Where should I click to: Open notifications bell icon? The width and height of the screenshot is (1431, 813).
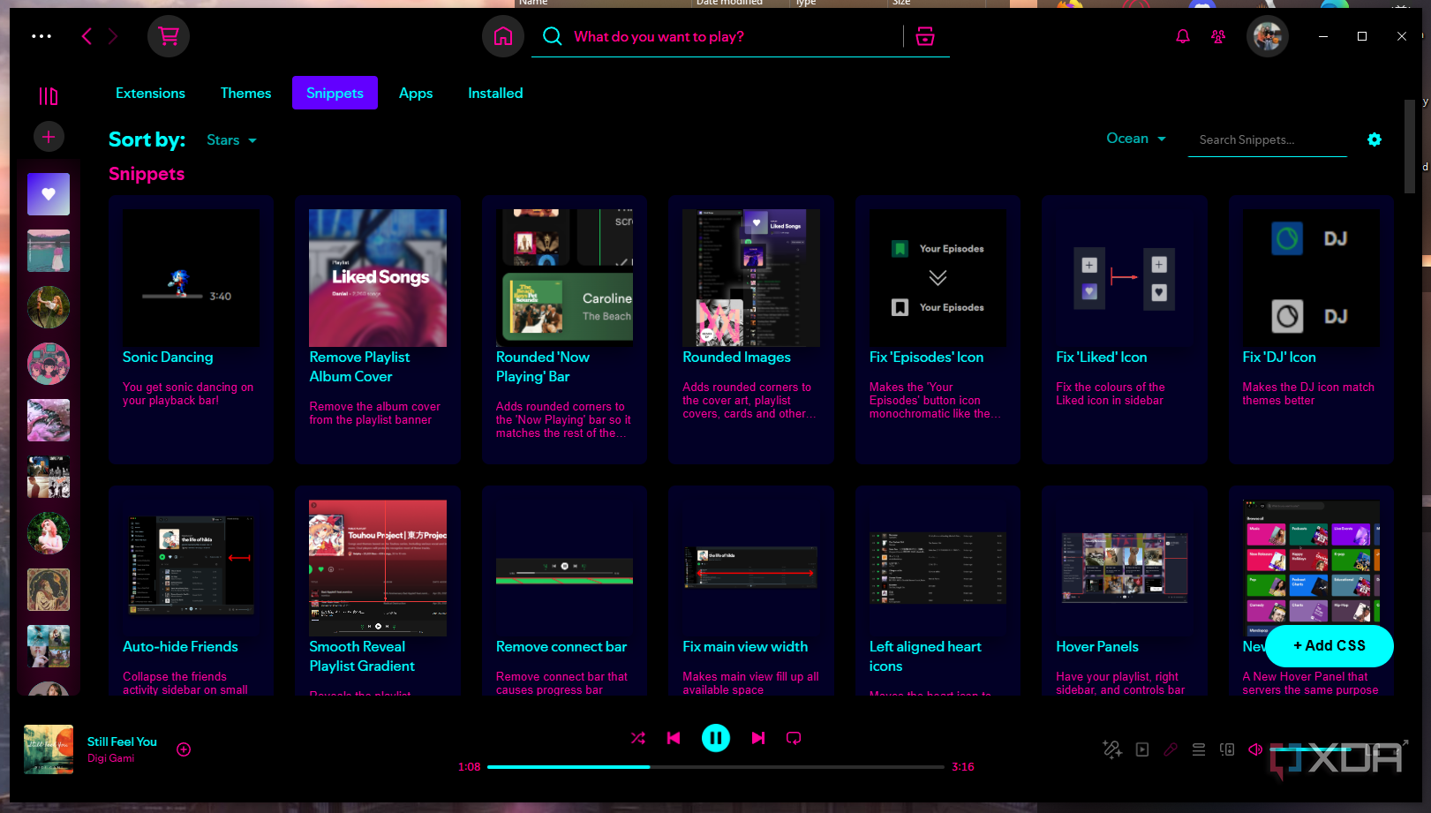point(1183,36)
